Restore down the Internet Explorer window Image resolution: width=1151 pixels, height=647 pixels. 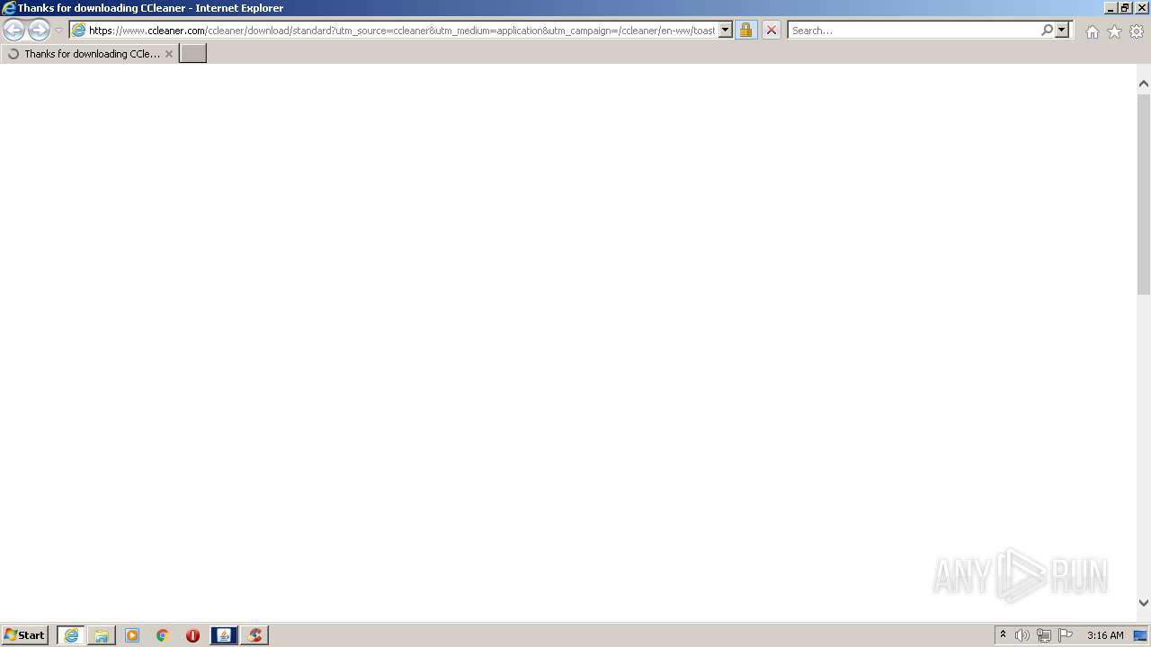1125,8
